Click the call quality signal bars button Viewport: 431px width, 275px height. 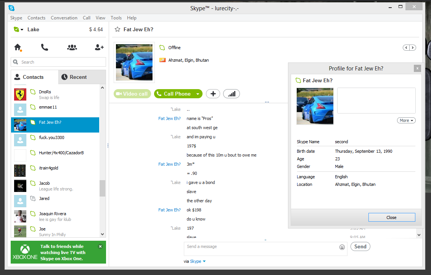pos(232,94)
